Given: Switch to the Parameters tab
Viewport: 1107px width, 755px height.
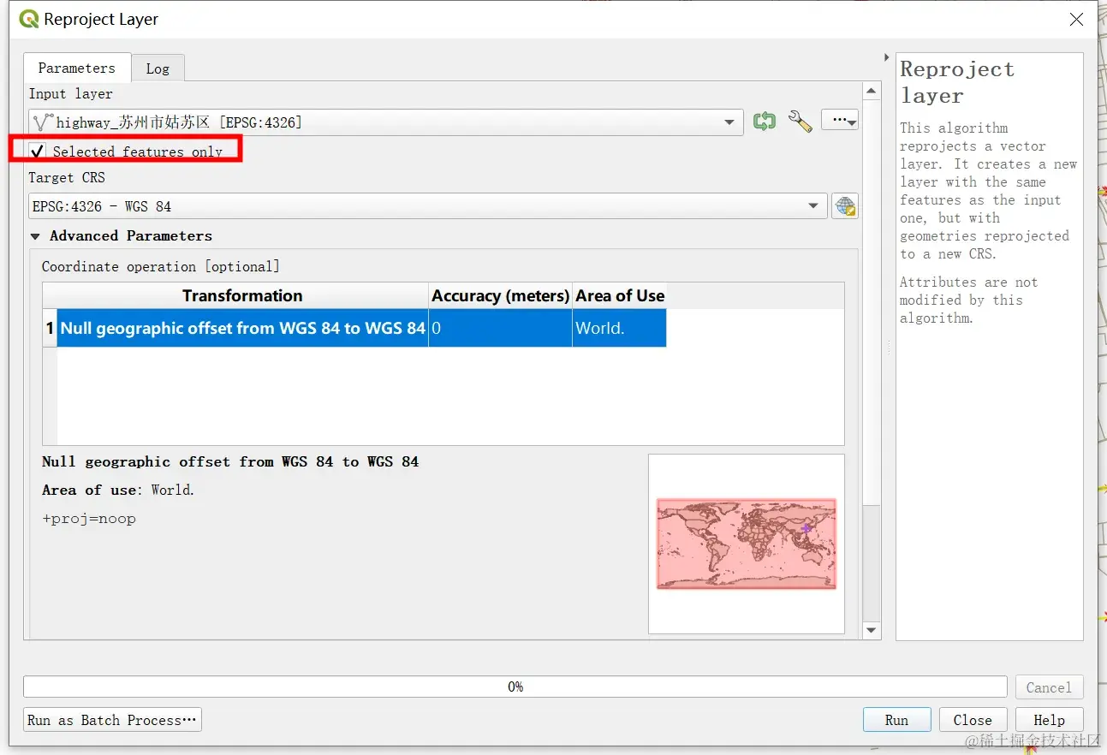Looking at the screenshot, I should pyautogui.click(x=77, y=68).
